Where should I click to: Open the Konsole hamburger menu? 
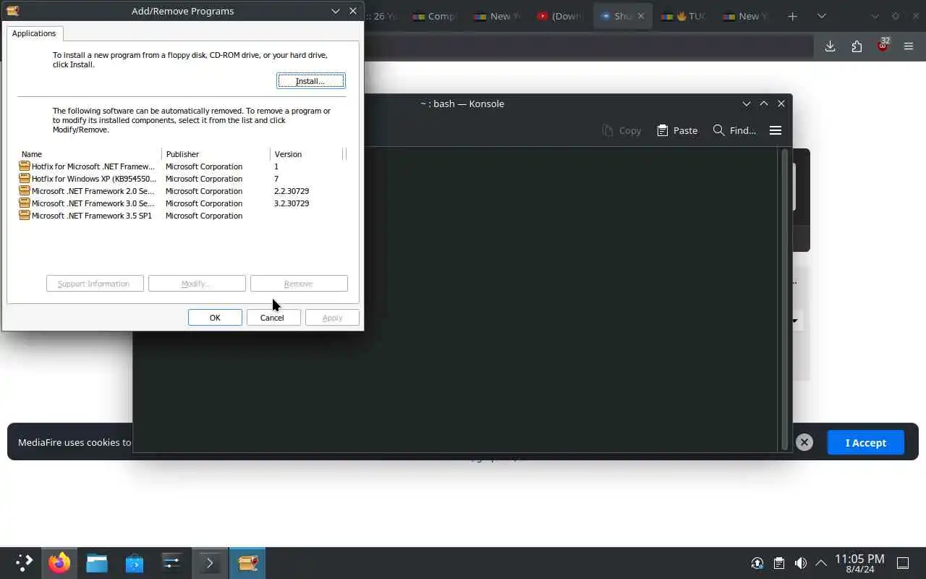pyautogui.click(x=776, y=130)
